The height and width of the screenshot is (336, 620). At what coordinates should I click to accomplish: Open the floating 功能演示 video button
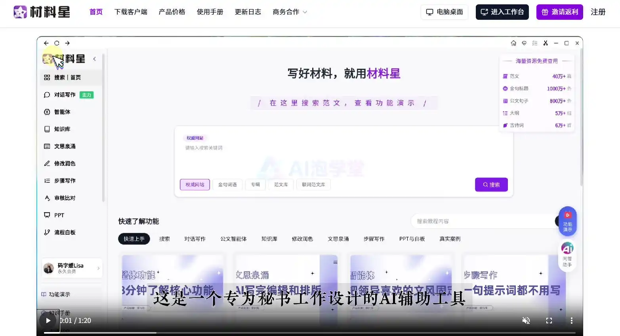pyautogui.click(x=567, y=221)
